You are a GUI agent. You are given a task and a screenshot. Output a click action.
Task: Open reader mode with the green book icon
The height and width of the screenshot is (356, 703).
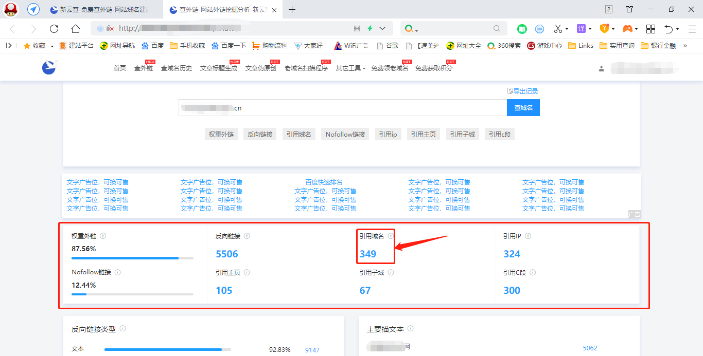point(522,28)
